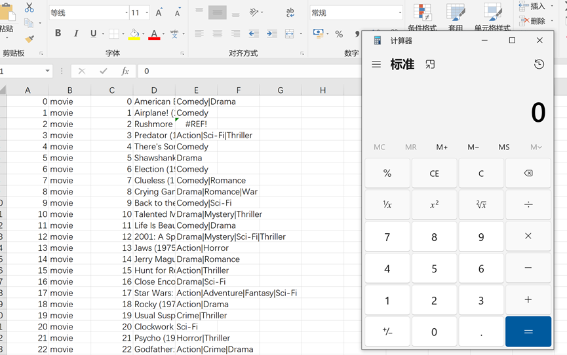This screenshot has width=567, height=355.
Task: Toggle Bold formatting
Action: (58, 33)
